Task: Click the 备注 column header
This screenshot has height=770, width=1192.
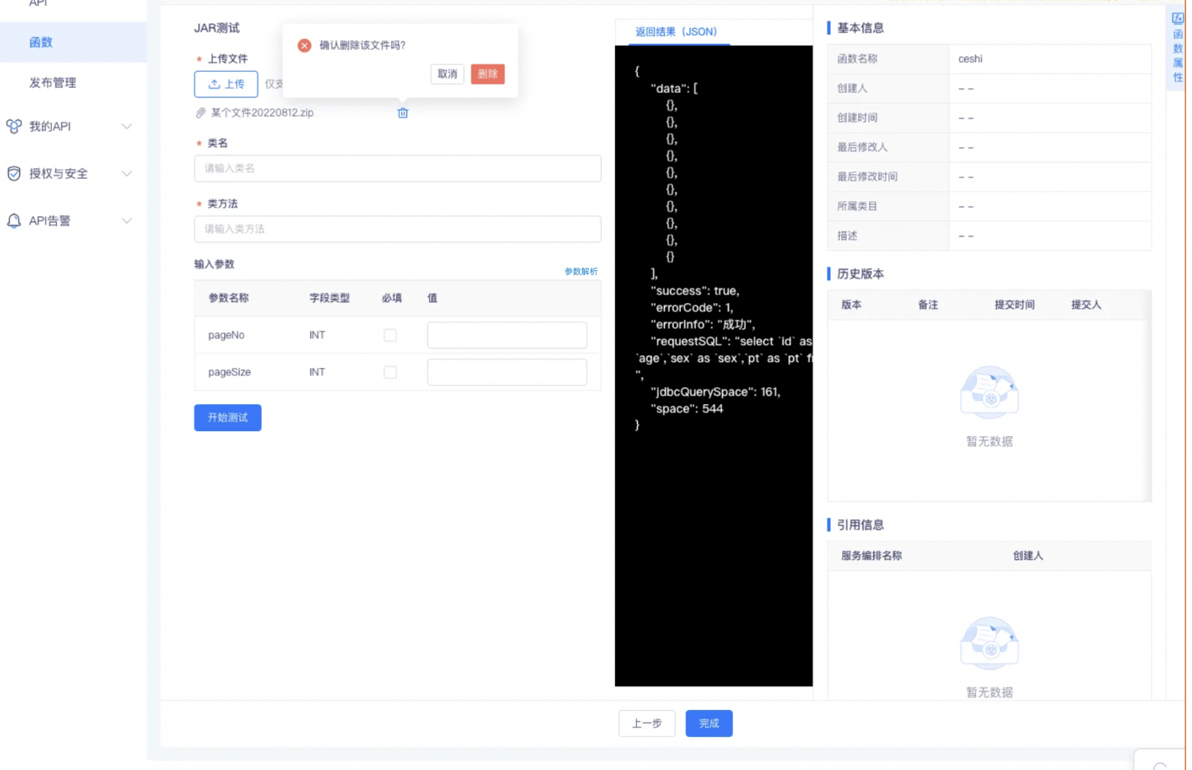Action: [x=928, y=305]
